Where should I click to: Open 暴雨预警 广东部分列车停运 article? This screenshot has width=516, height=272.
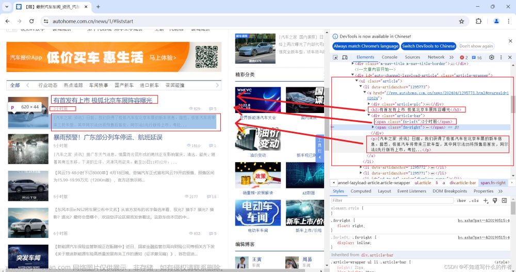[108, 137]
